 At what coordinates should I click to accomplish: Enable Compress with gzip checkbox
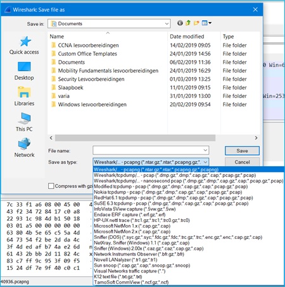[x=51, y=186]
